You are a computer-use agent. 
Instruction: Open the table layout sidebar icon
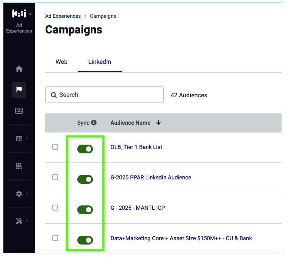(x=19, y=139)
